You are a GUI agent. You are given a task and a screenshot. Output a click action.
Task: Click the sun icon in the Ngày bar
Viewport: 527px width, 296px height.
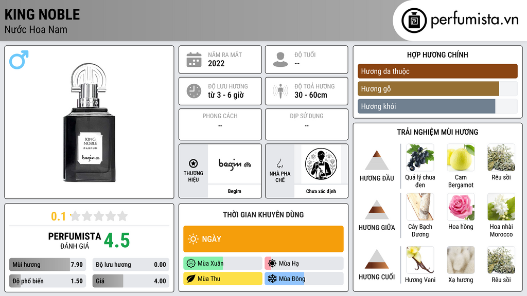click(x=193, y=239)
